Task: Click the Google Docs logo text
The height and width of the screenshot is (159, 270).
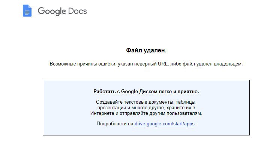Action: tap(62, 11)
